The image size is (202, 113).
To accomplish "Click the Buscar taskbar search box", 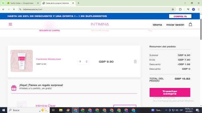I will (x=28, y=110).
